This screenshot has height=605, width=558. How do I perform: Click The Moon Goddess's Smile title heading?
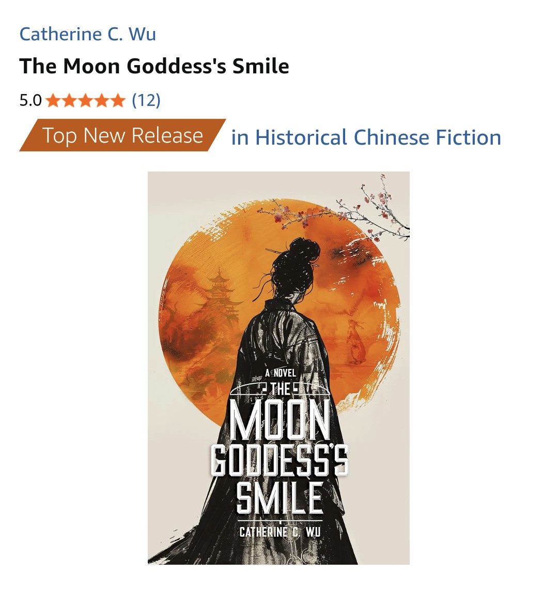pos(154,66)
